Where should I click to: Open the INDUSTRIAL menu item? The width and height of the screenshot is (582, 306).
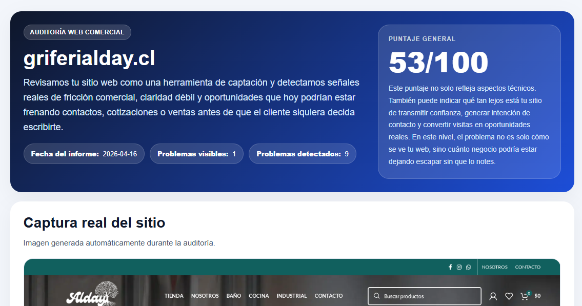[x=292, y=296]
